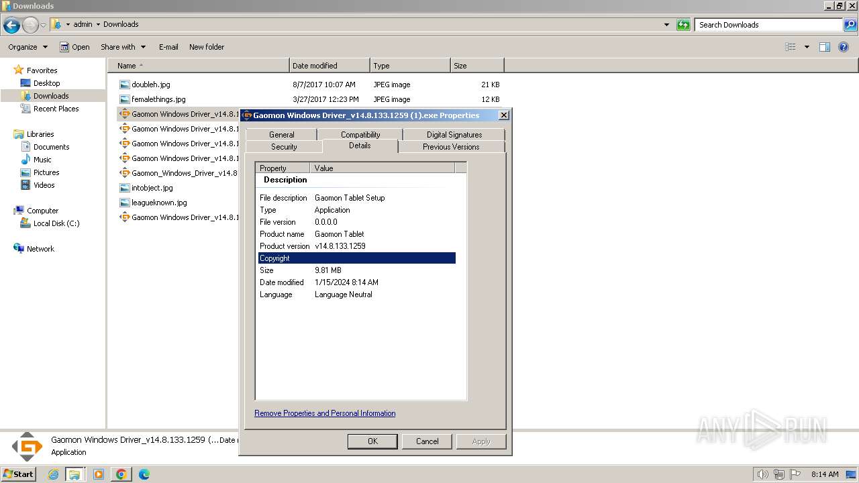The image size is (859, 483).
Task: Open the Videos library
Action: pos(44,185)
